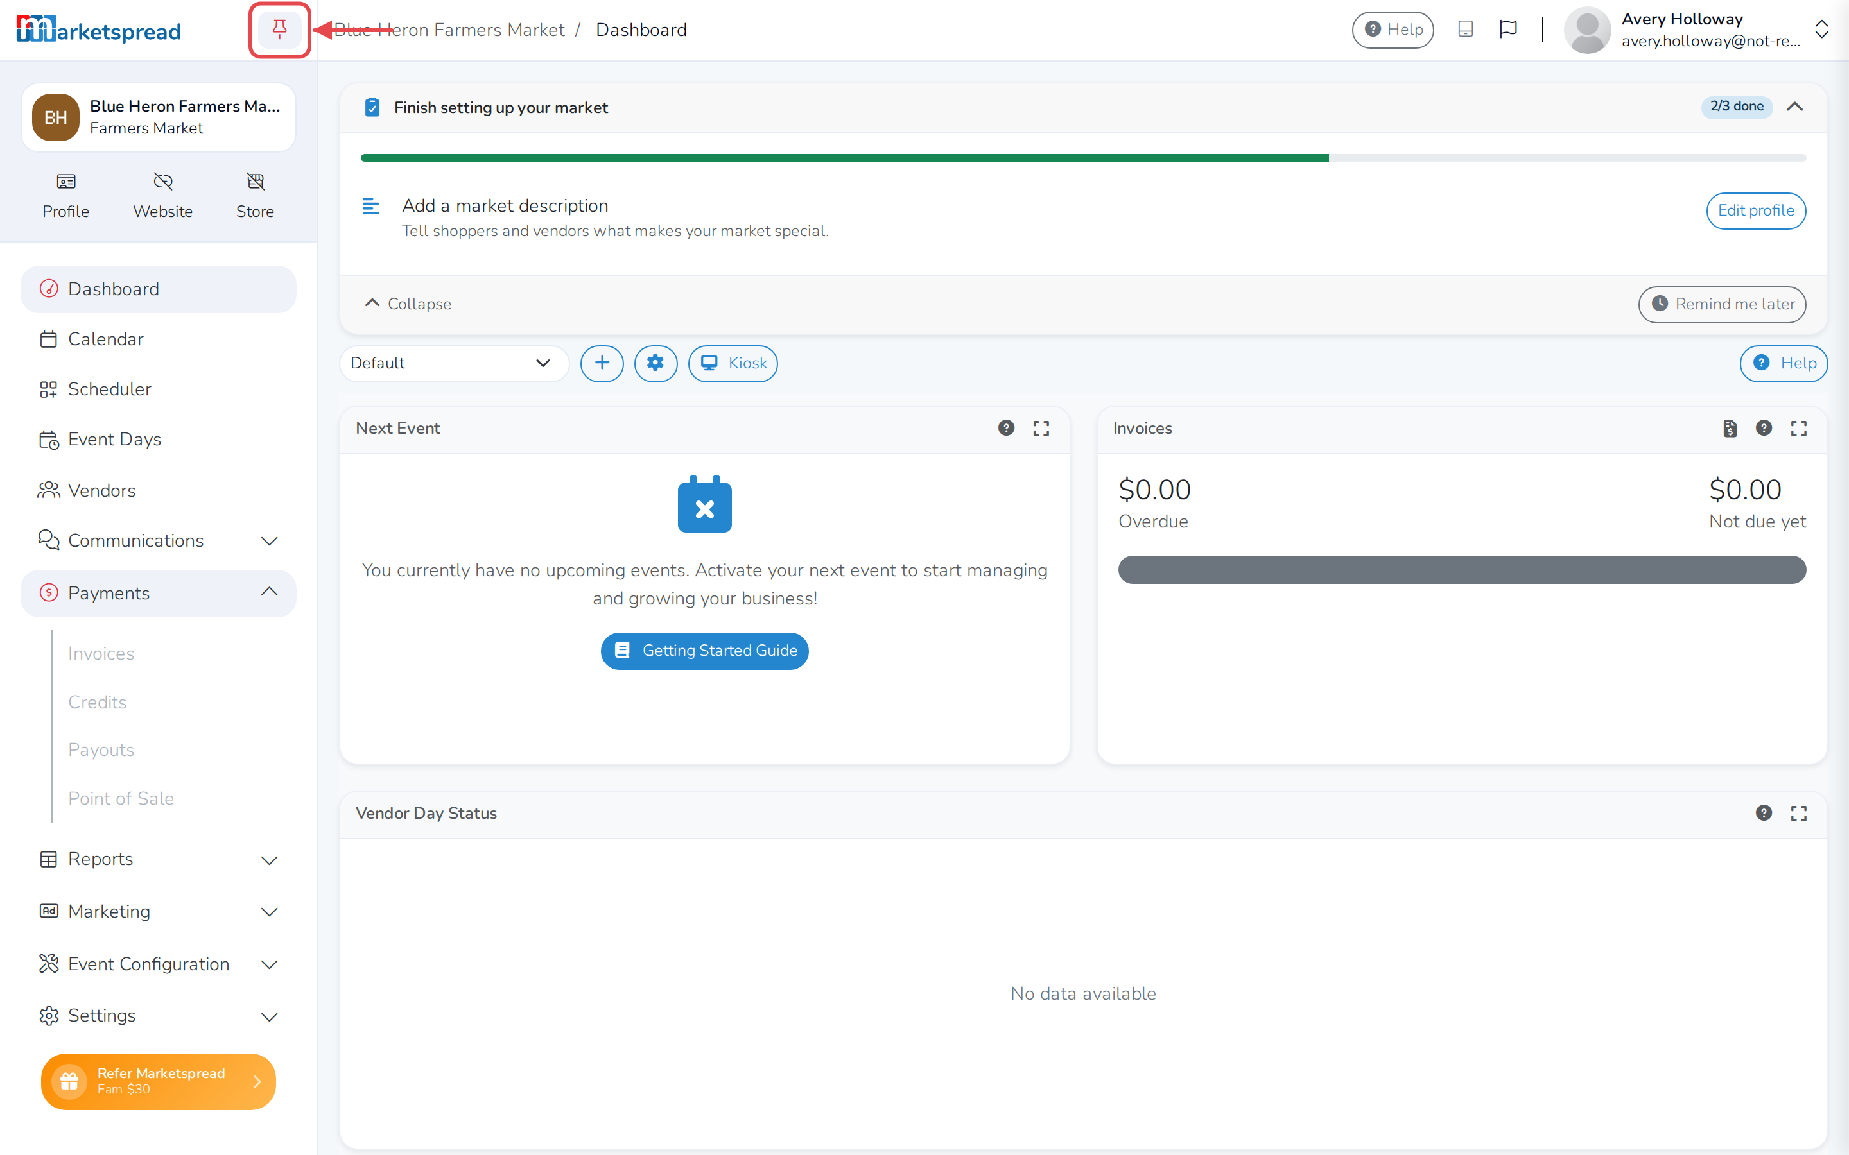Viewport: 1849px width, 1155px height.
Task: Go to Calendar in sidebar
Action: click(x=158, y=339)
